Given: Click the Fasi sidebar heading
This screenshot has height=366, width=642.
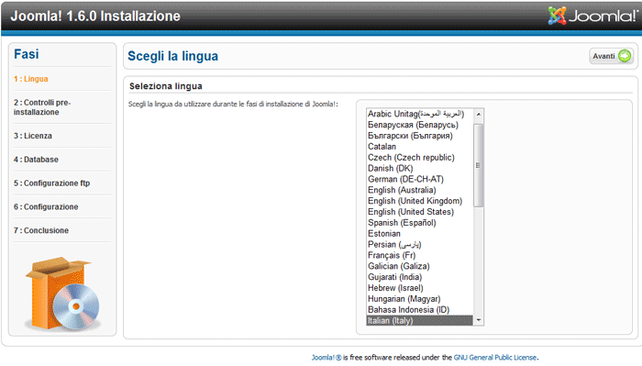Looking at the screenshot, I should pyautogui.click(x=27, y=54).
